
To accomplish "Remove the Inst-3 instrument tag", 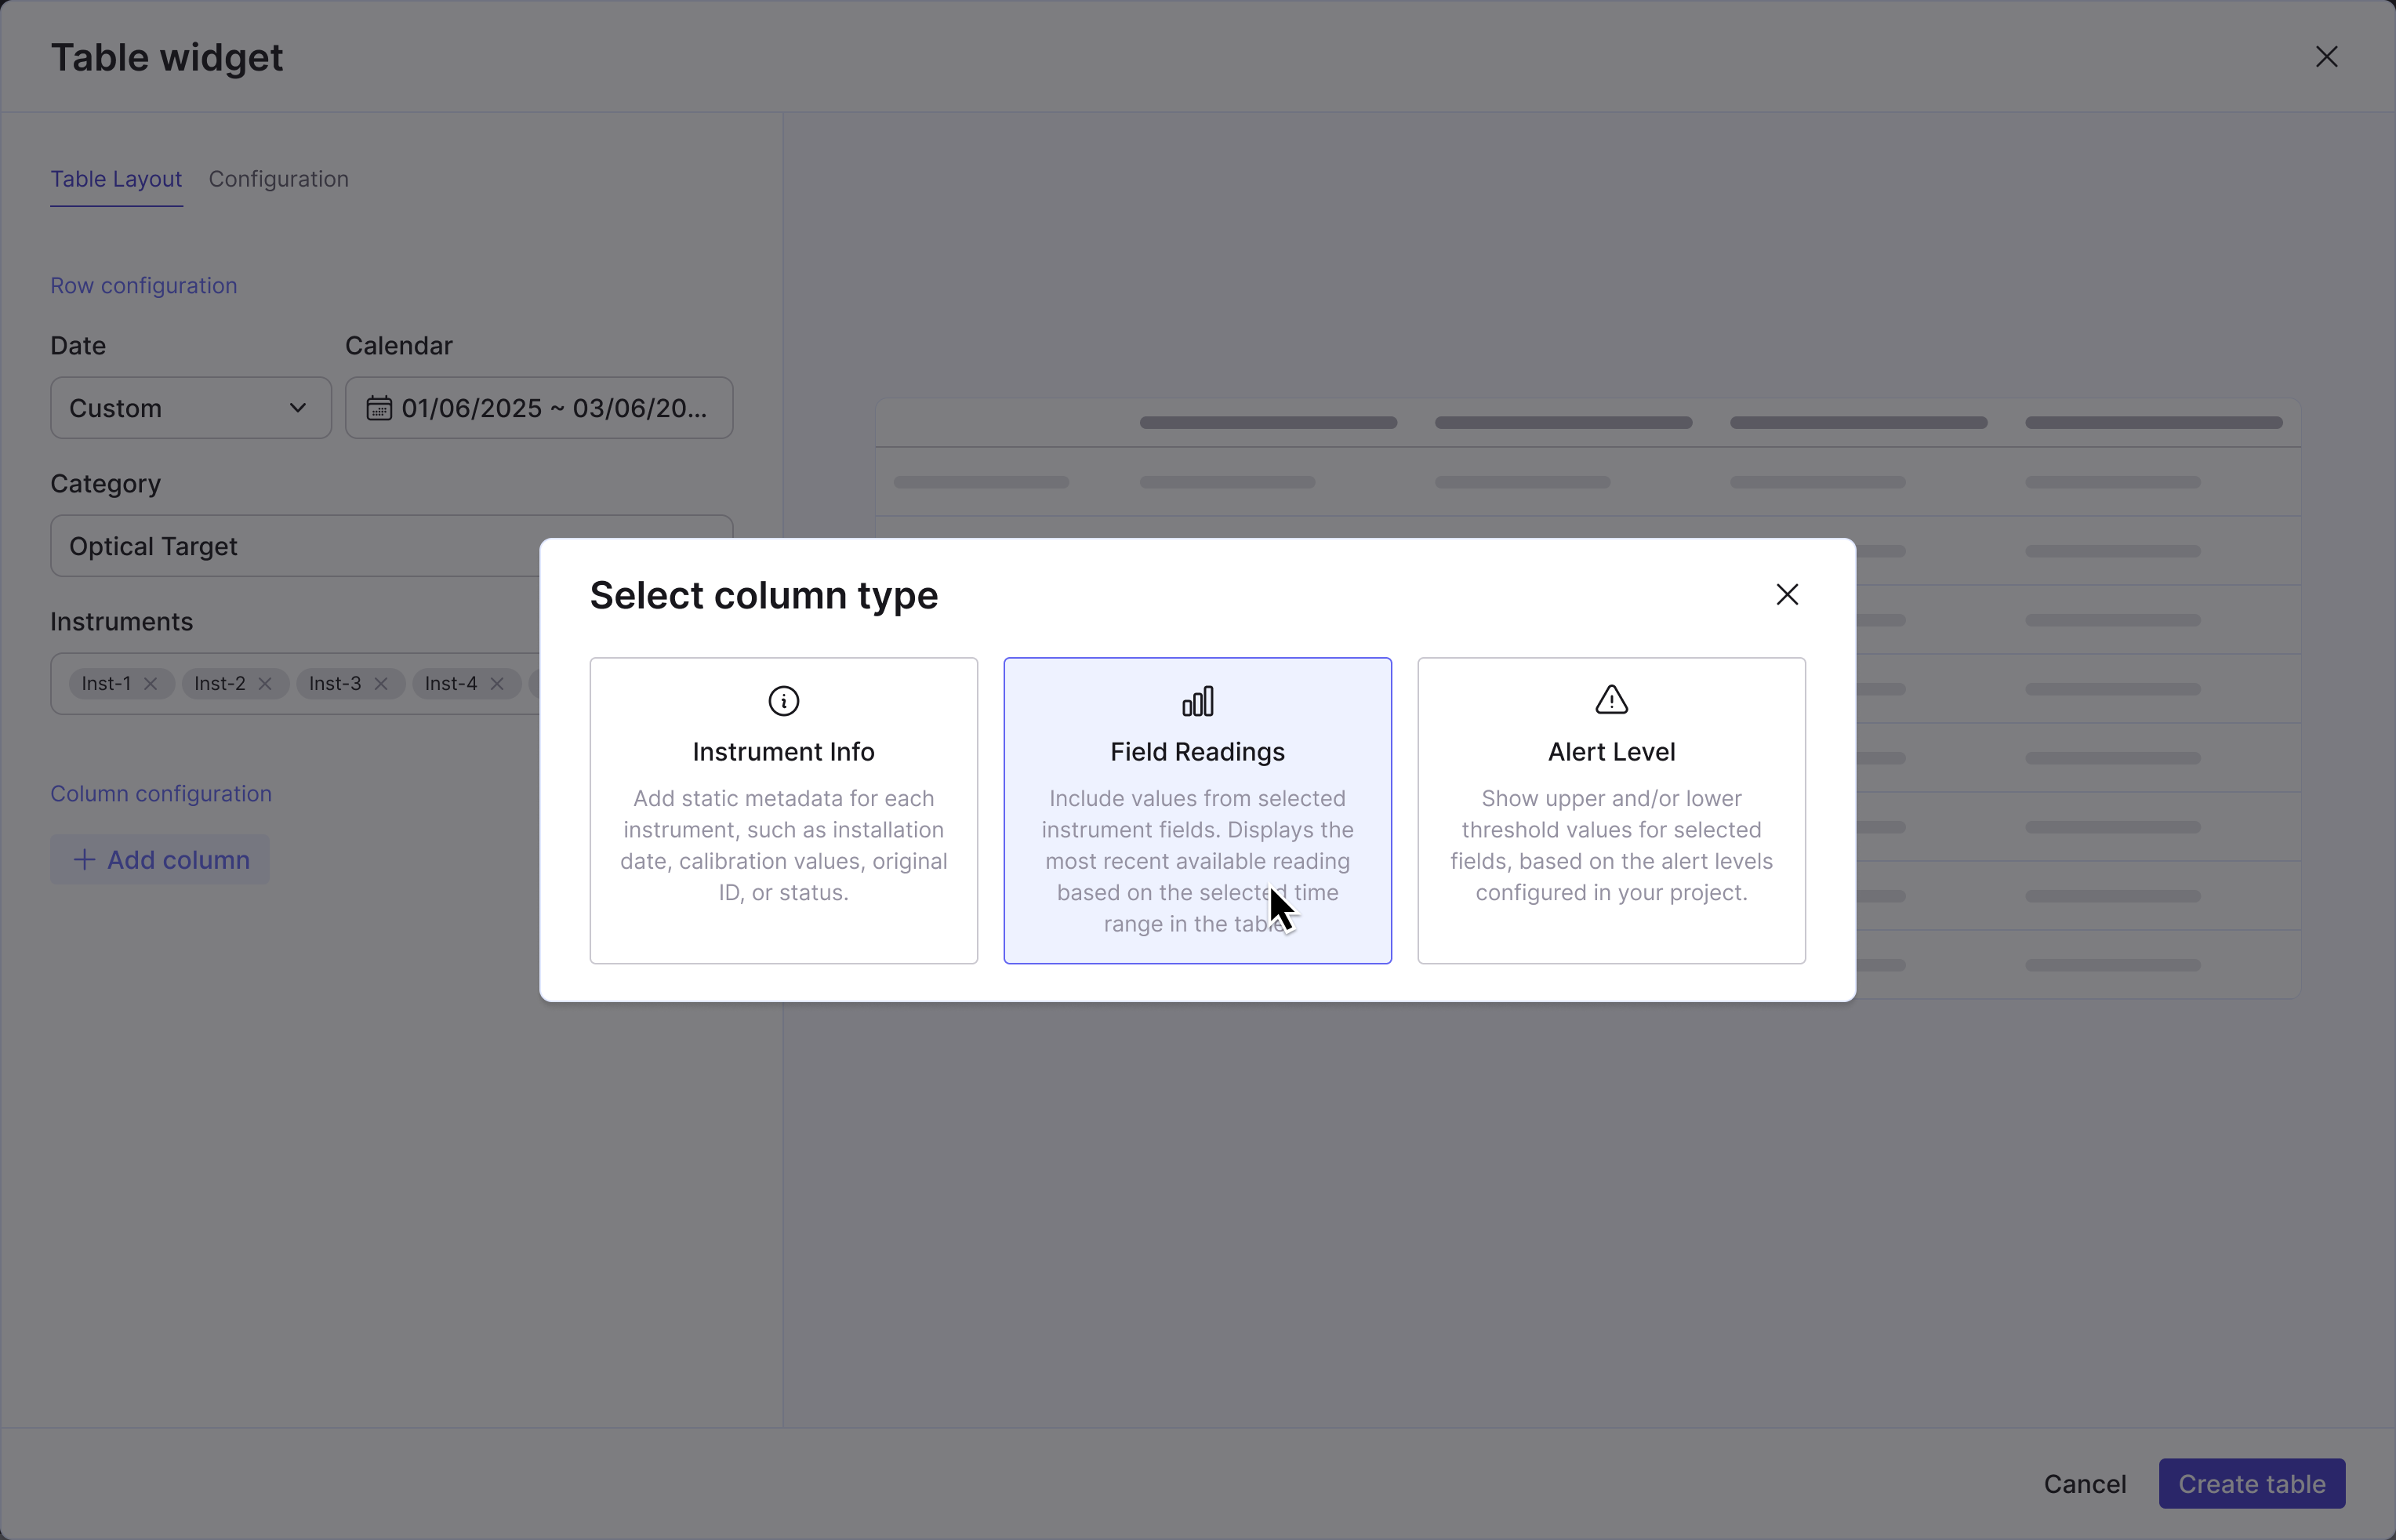I will coord(381,684).
